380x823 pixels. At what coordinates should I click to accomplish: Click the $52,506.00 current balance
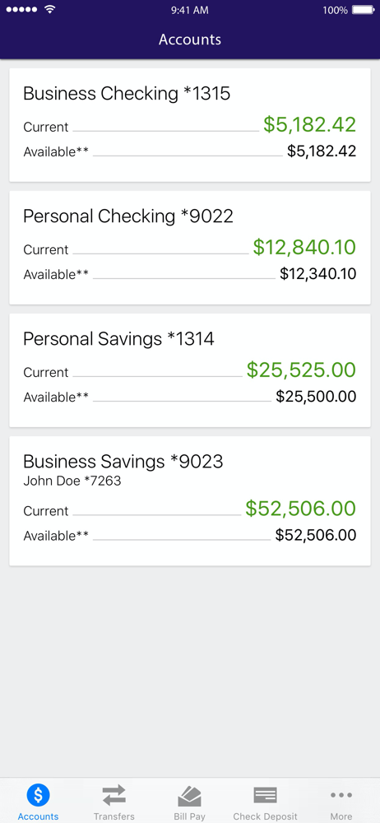301,508
